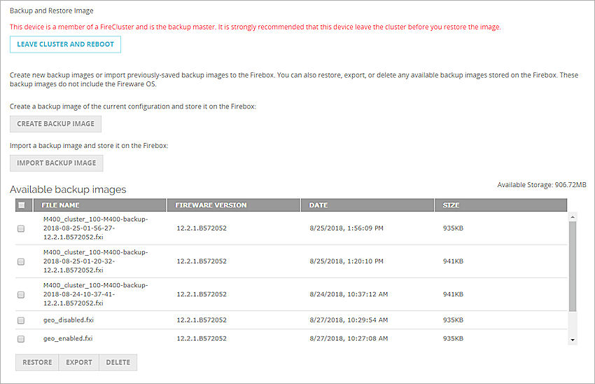The image size is (595, 384).
Task: Select the geo_disabled.fxi checkbox
Action: pyautogui.click(x=21, y=320)
